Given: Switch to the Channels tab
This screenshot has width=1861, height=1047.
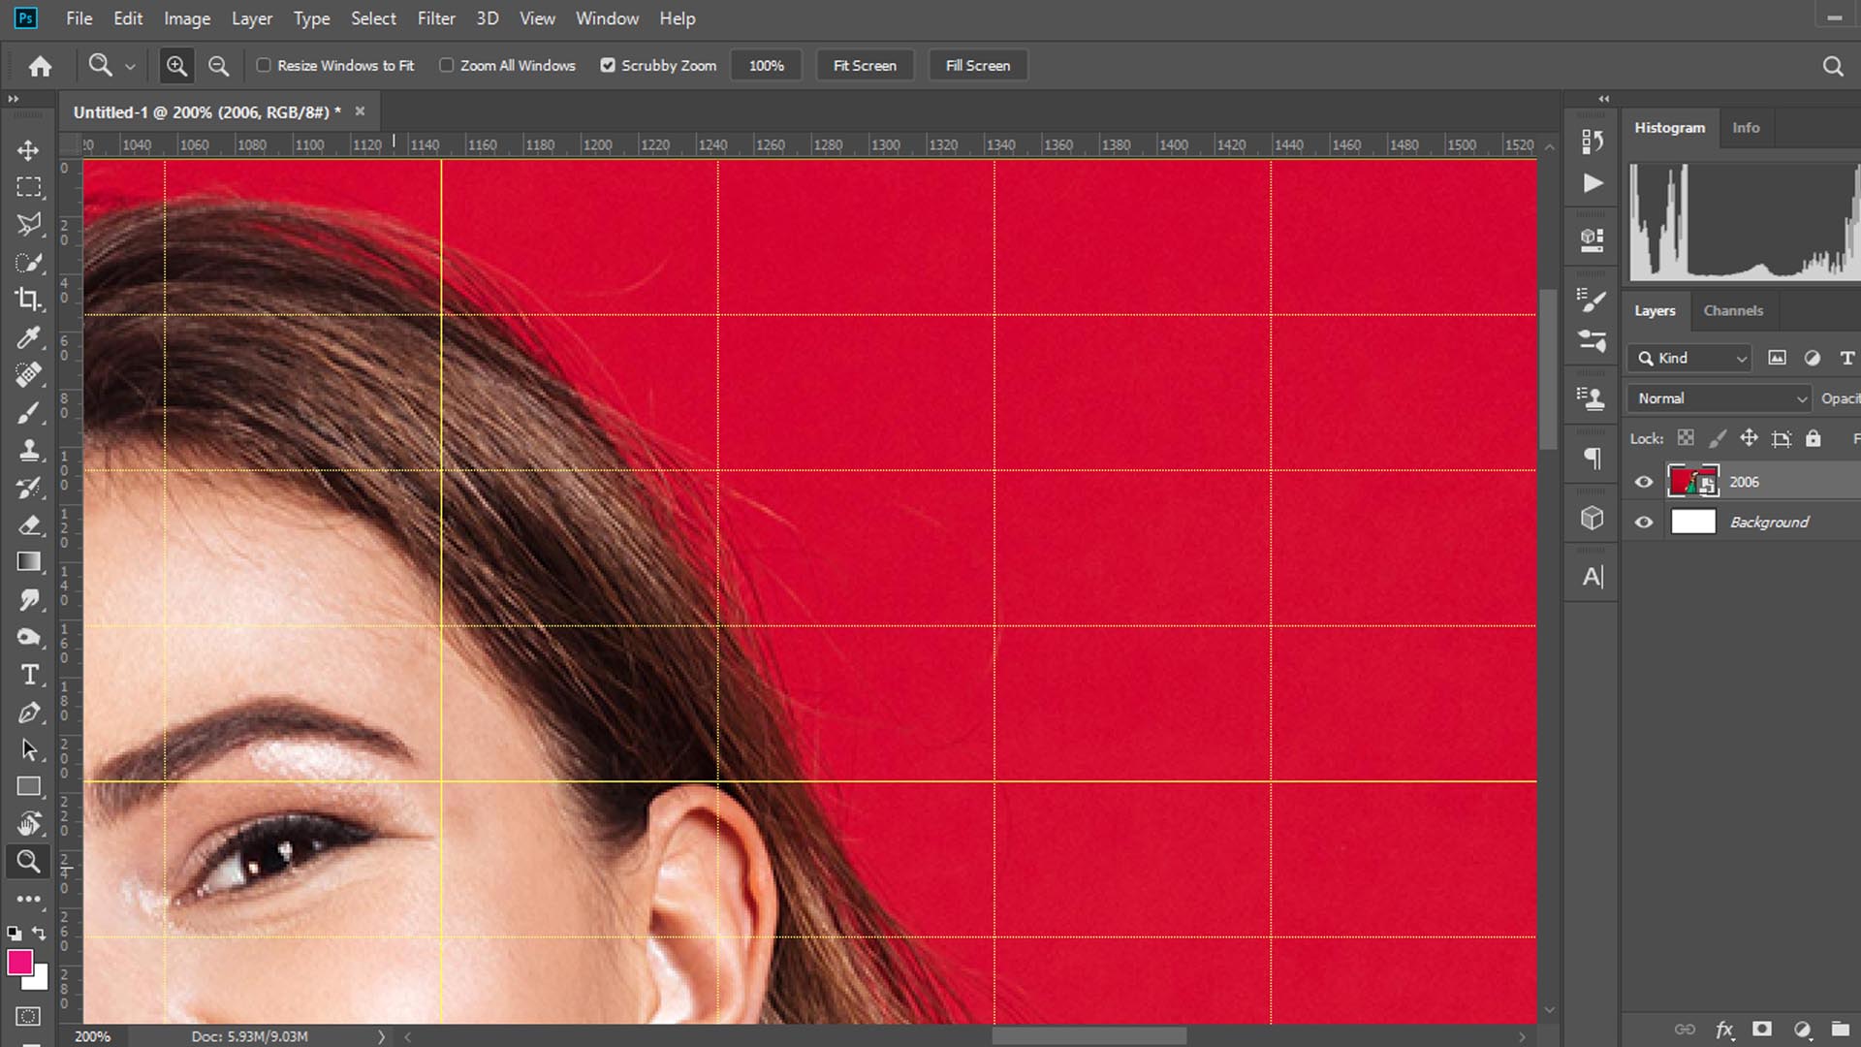Looking at the screenshot, I should click(1733, 310).
